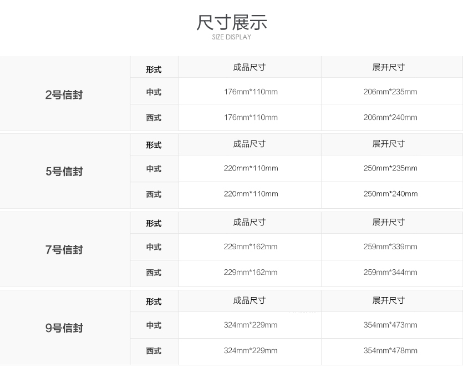Click the 尺寸展示 heading
This screenshot has height=367, width=463.
tap(231, 22)
